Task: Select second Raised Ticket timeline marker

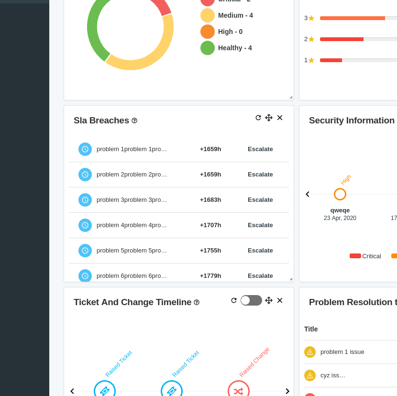Action: click(x=172, y=389)
